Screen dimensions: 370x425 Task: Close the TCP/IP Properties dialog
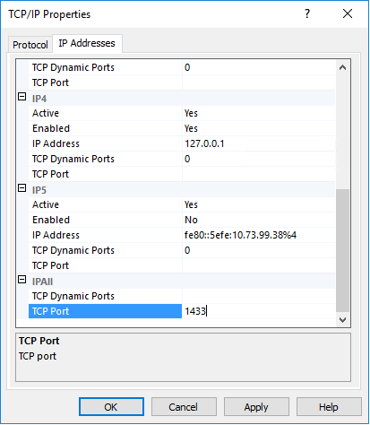(348, 13)
